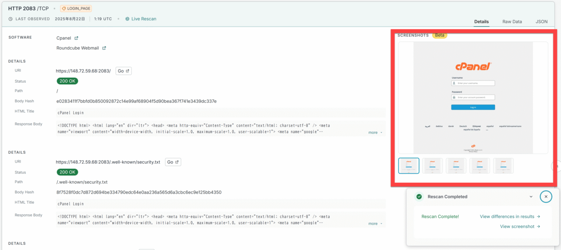Click the Live Rescan link
Image resolution: width=561 pixels, height=250 pixels.
141,19
